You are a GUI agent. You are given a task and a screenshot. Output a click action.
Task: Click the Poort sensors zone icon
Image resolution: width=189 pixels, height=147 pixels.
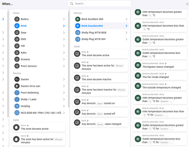pyautogui.click(x=17, y=66)
